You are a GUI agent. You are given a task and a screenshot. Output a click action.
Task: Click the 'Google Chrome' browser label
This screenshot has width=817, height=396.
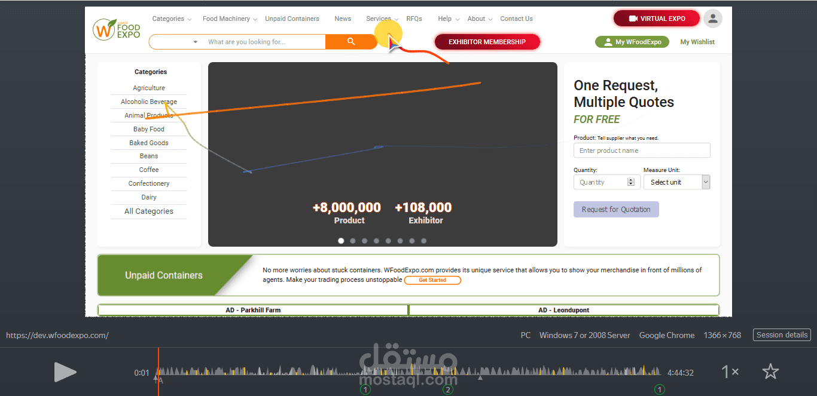pos(667,336)
